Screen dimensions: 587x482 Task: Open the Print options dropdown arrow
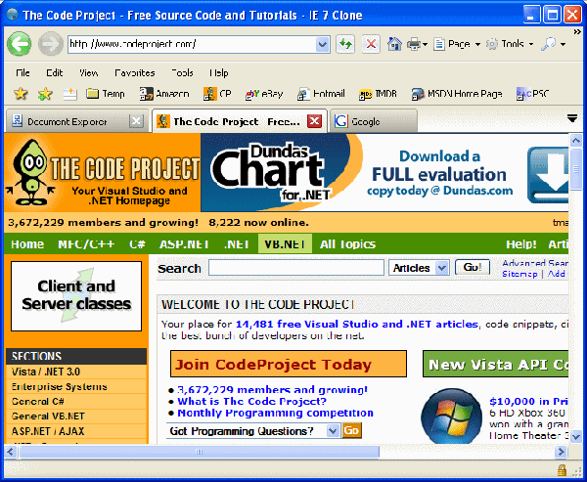click(425, 45)
